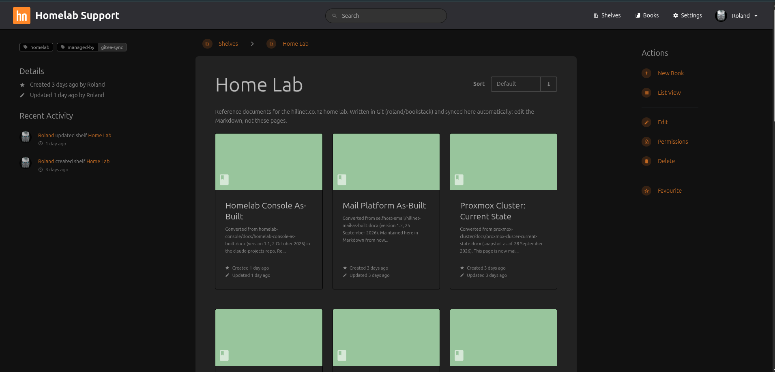Image resolution: width=775 pixels, height=372 pixels.
Task: Open the Sort Default dropdown
Action: (x=515, y=84)
